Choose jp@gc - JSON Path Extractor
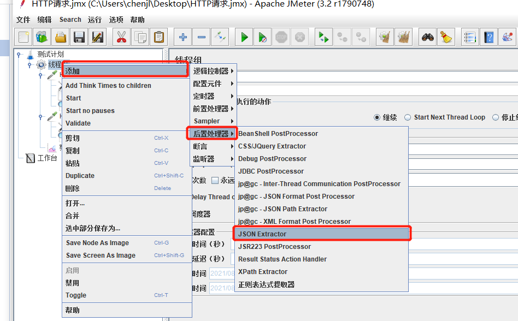Screen dimensions: 518x321 322,209
